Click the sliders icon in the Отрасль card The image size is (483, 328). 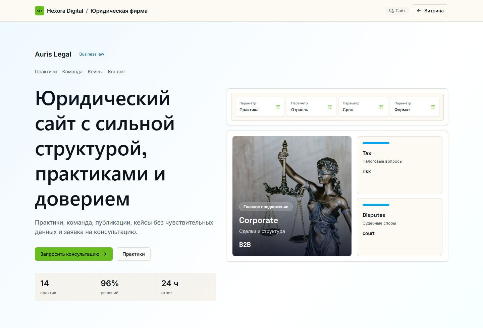[x=330, y=107]
